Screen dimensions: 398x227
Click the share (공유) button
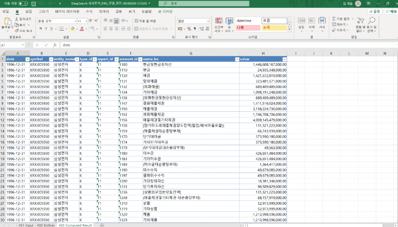tap(375, 11)
